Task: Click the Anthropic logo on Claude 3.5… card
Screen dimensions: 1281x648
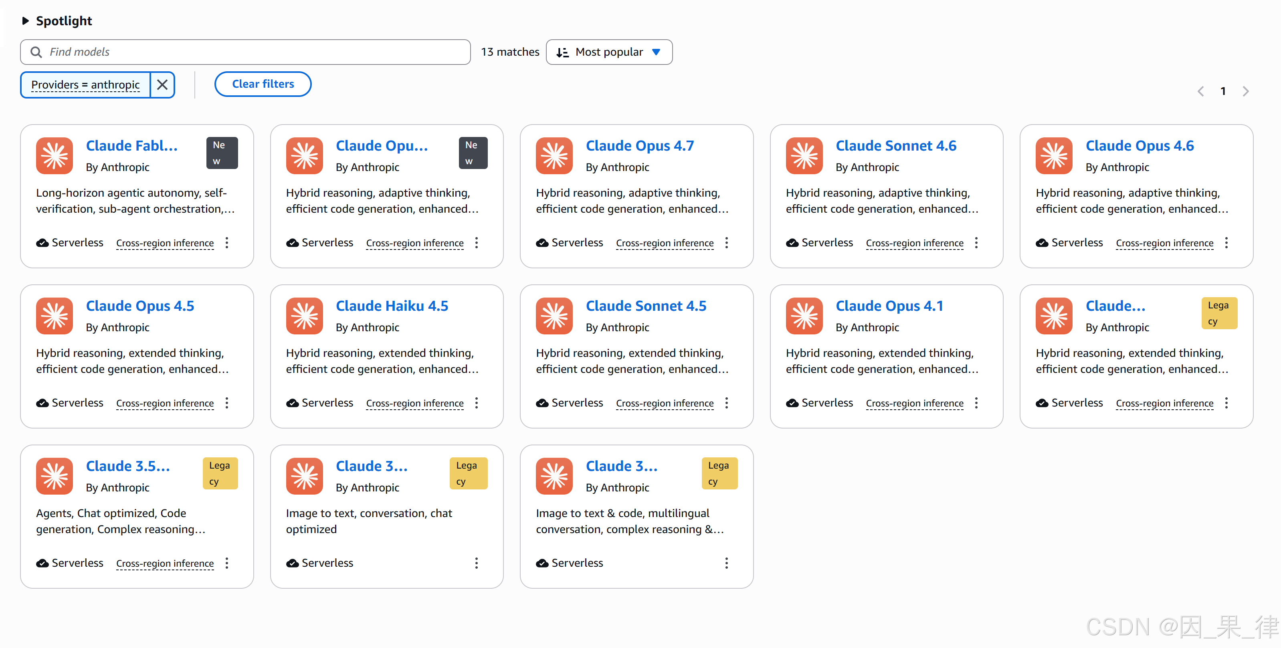Action: click(x=55, y=476)
